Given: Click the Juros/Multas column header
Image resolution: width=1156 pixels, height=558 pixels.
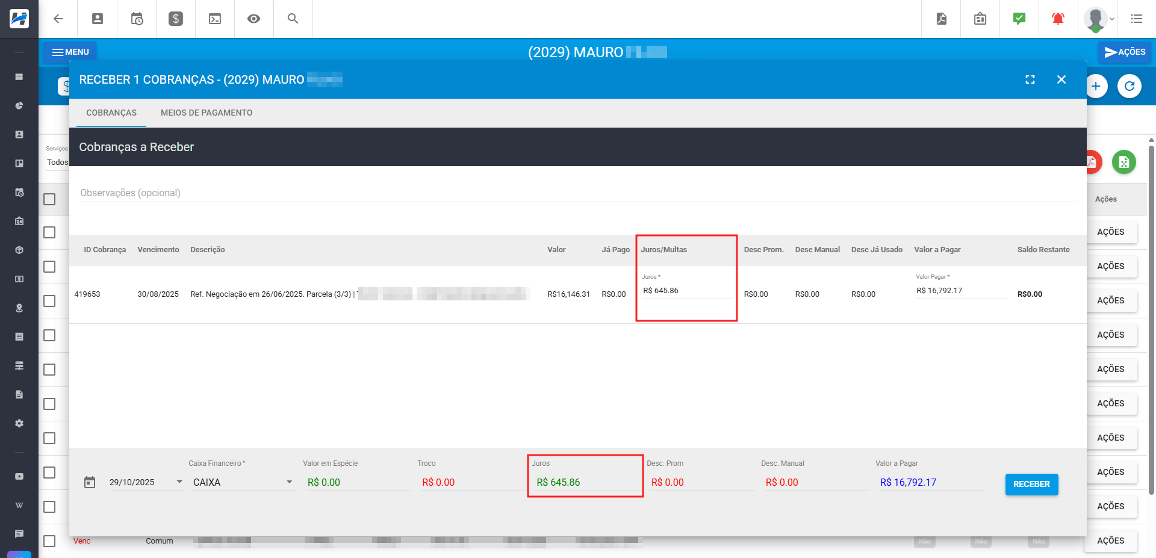Looking at the screenshot, I should click(x=663, y=250).
